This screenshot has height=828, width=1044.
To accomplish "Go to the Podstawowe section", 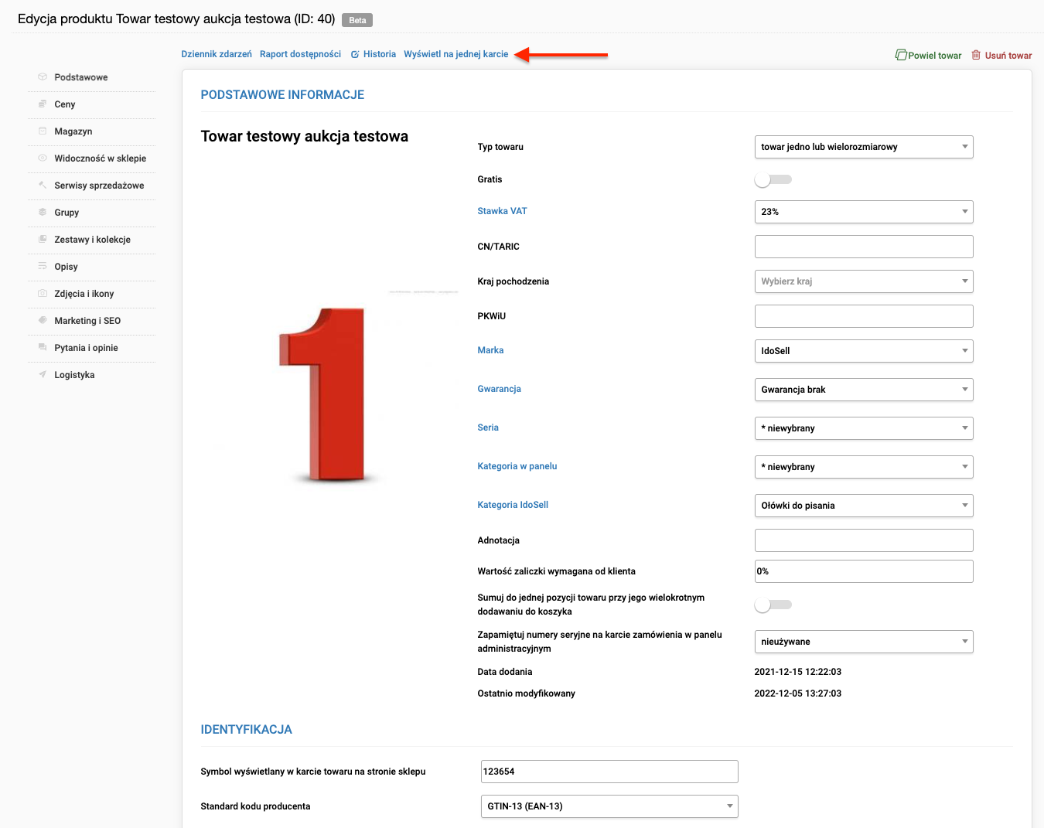I will point(81,77).
